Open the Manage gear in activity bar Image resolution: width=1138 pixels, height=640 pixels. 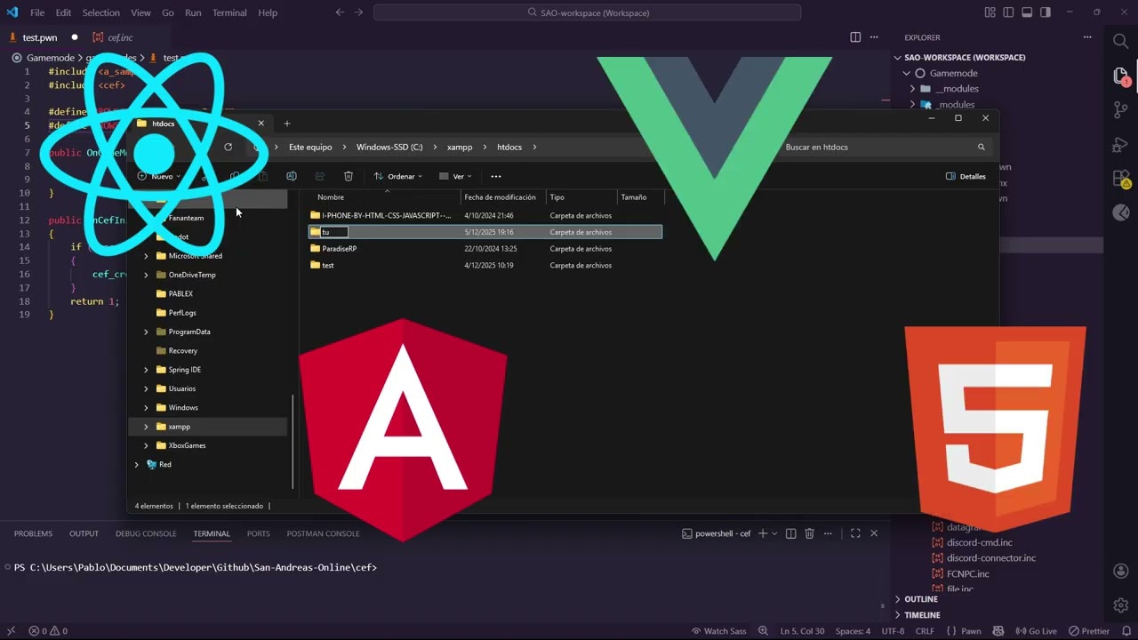(1120, 605)
